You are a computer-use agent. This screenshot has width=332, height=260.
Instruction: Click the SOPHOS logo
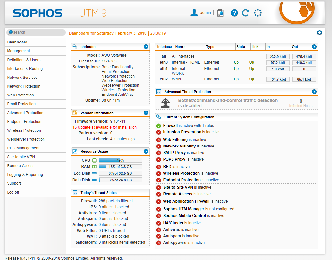click(x=38, y=13)
